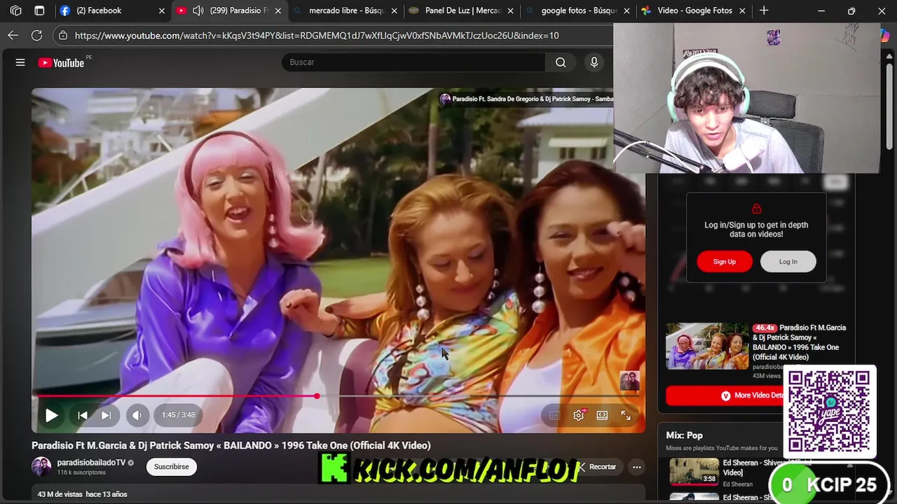897x504 pixels.
Task: Click the video title text Paradisio Ft M.Garcia
Action: (x=231, y=445)
